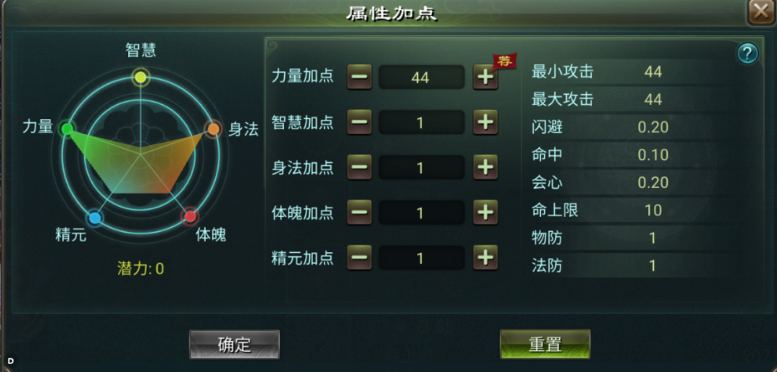The image size is (777, 372).
Task: Subtract a point from 身法加点
Action: pyautogui.click(x=359, y=168)
